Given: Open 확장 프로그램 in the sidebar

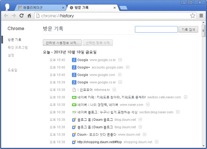Looking at the screenshot, I should 18,47.
